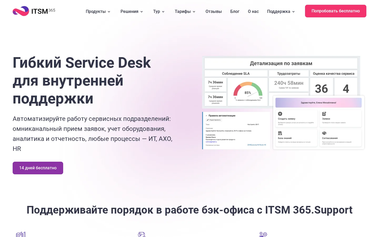Image resolution: width=379 pixels, height=237 pixels.
Task: Collapse the Правила автоматизации section chevron
Action: coord(206,116)
